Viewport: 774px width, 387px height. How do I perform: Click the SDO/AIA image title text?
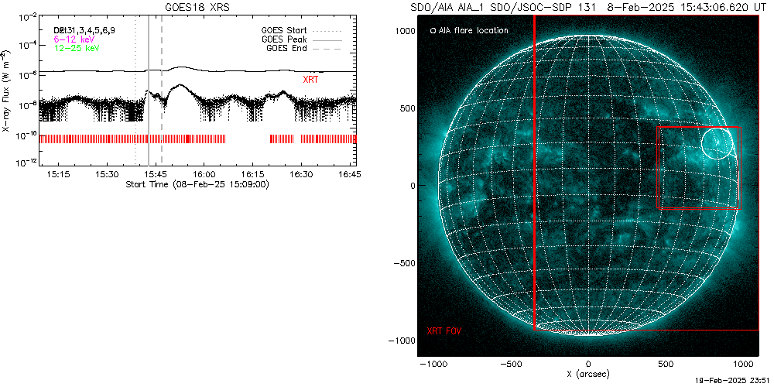tap(587, 8)
